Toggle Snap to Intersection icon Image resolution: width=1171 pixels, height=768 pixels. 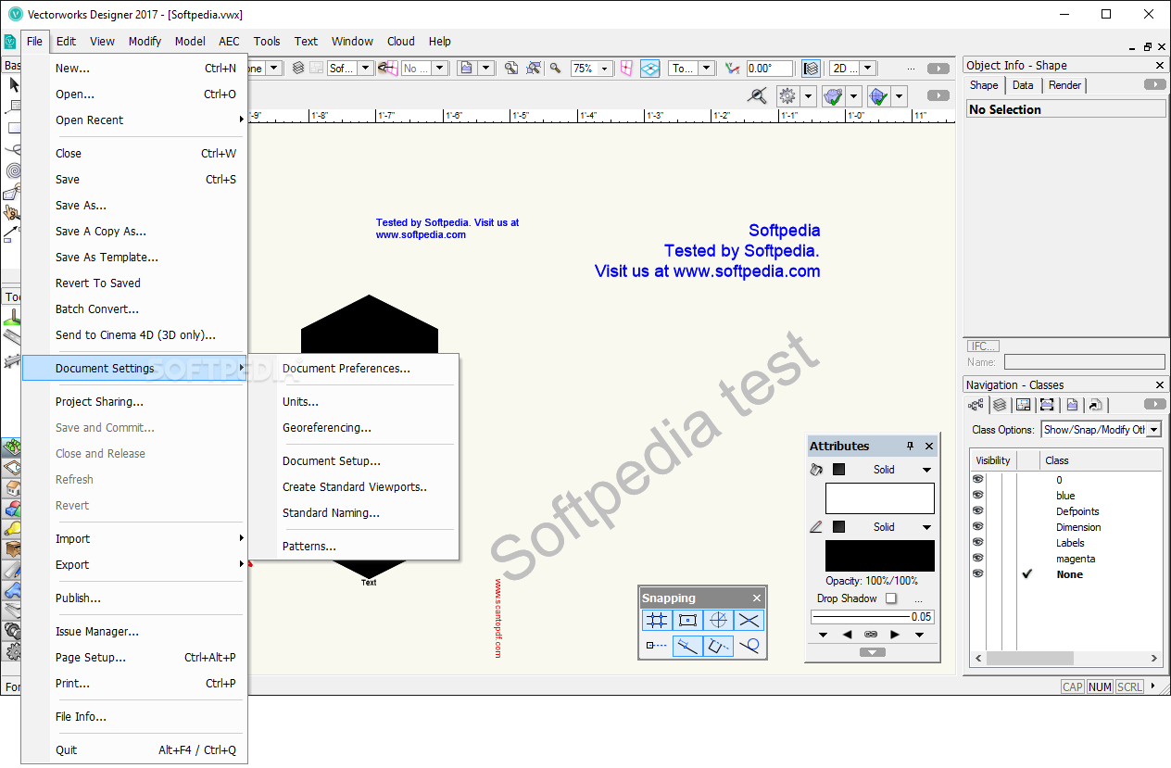749,621
